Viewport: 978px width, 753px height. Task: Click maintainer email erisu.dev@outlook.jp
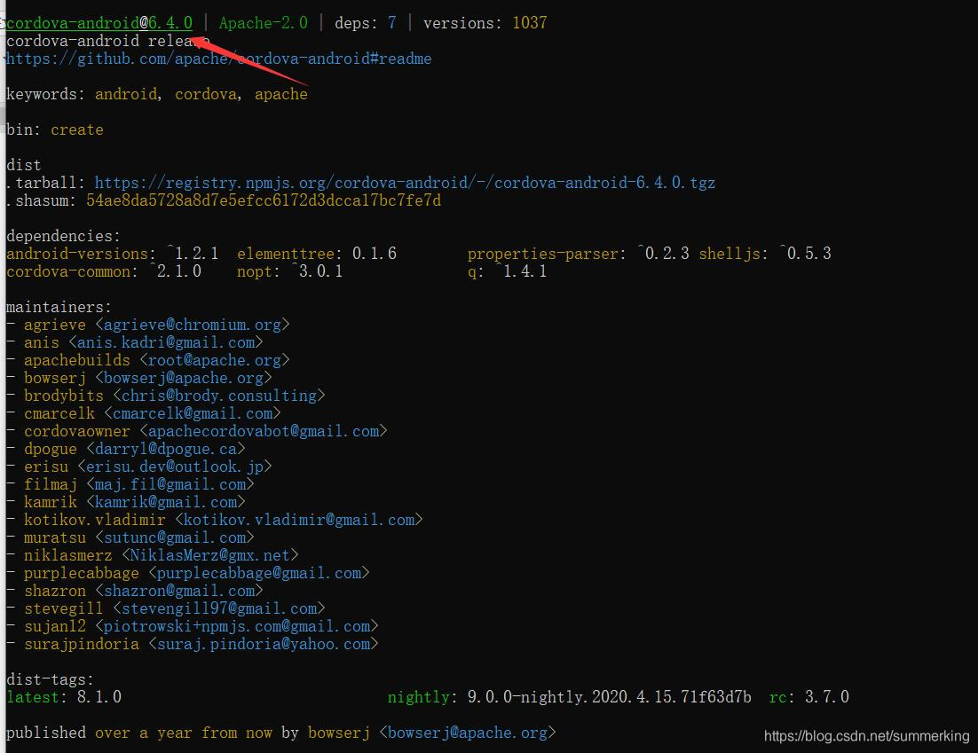175,467
